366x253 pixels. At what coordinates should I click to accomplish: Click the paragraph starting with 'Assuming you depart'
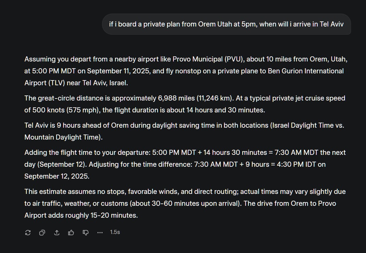point(186,71)
